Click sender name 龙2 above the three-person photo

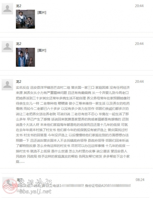[19, 44]
